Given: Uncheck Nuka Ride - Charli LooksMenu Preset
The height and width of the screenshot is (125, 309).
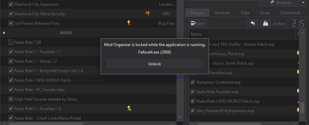Looking at the screenshot, I should coord(11,118).
